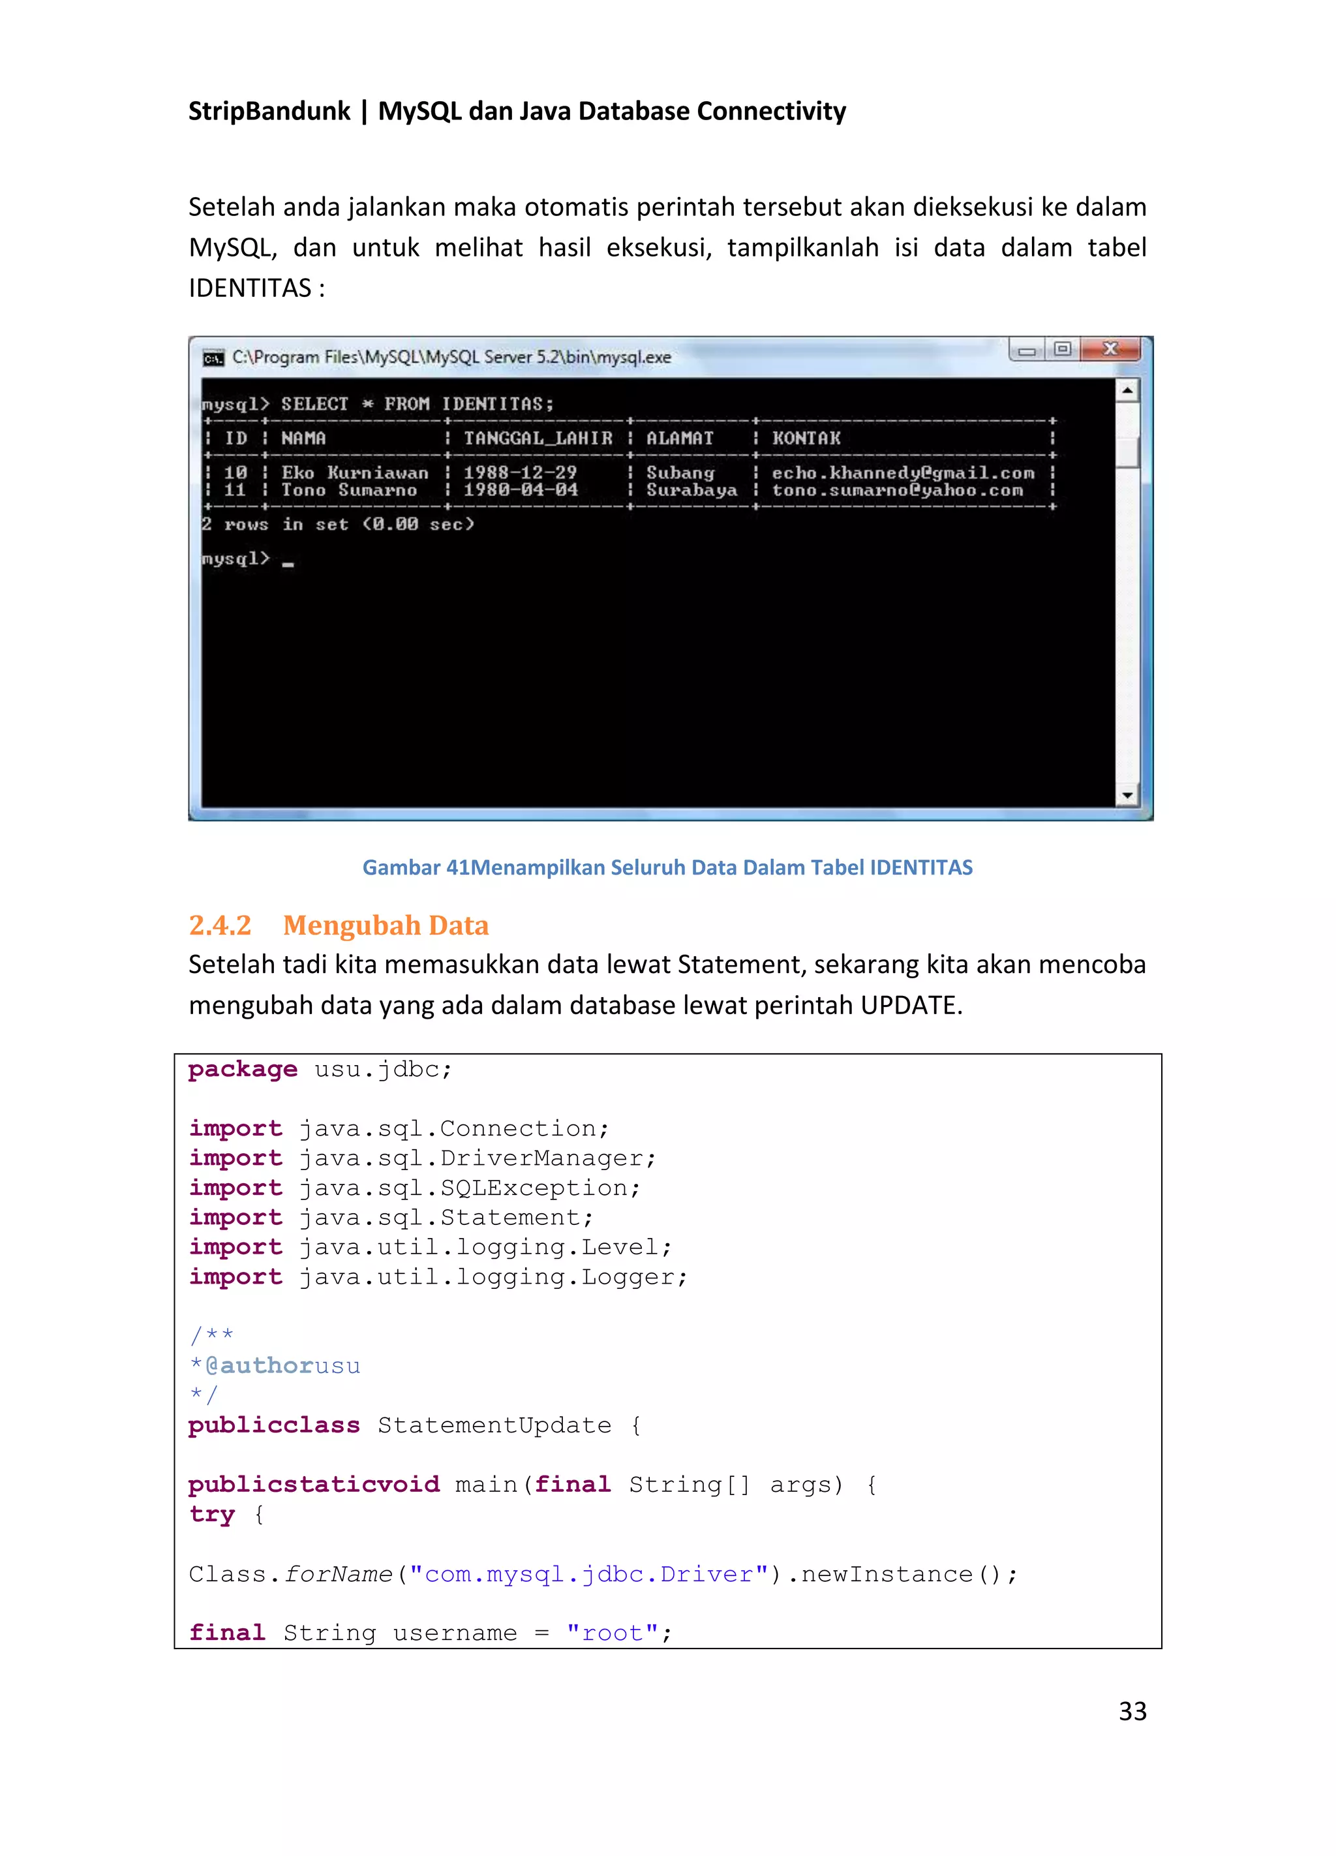Click email echo.khannedy@gmail.com
The image size is (1336, 1856).
(903, 472)
